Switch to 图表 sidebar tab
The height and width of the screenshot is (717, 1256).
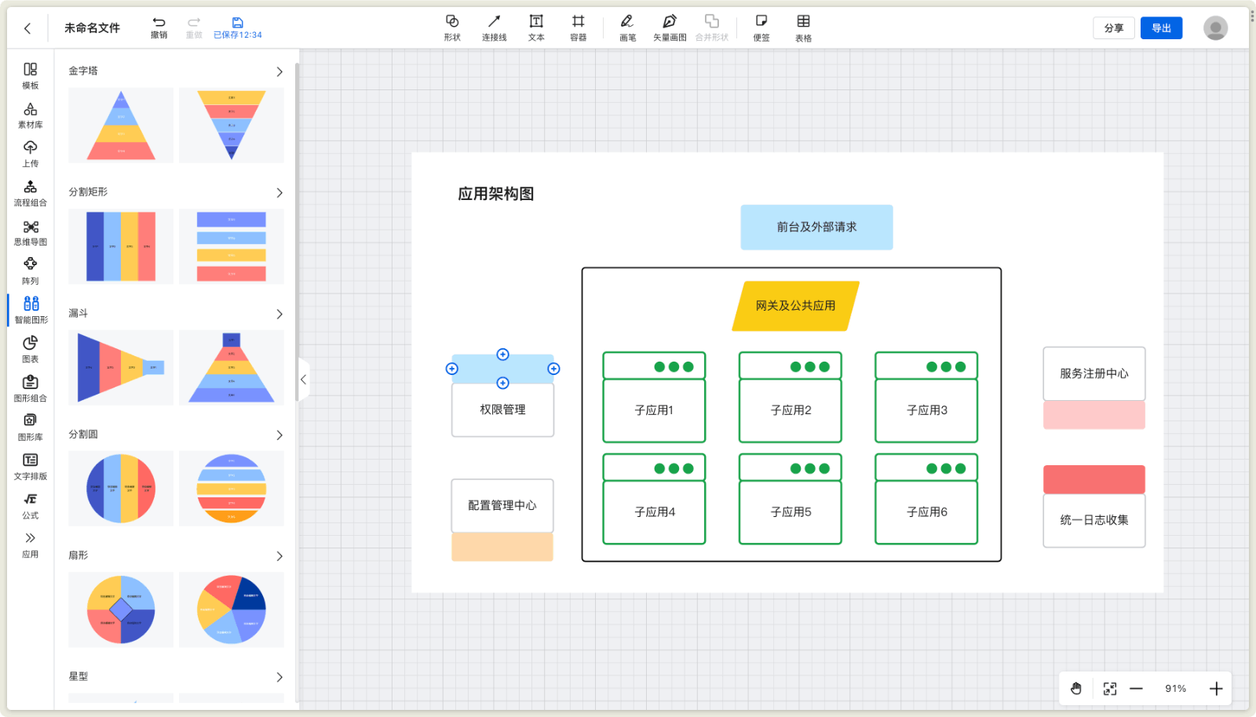point(31,349)
